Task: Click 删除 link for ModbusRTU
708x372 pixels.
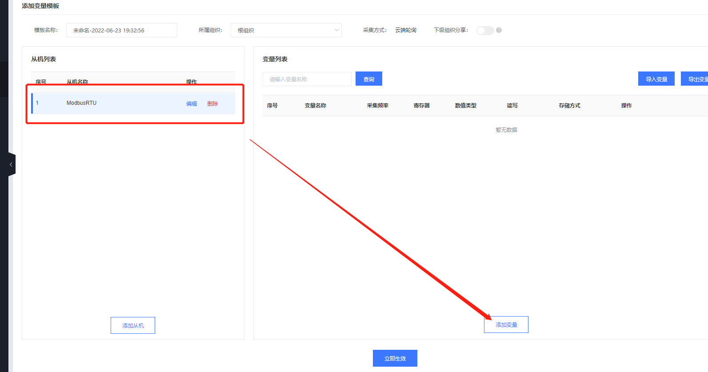Action: coord(212,103)
